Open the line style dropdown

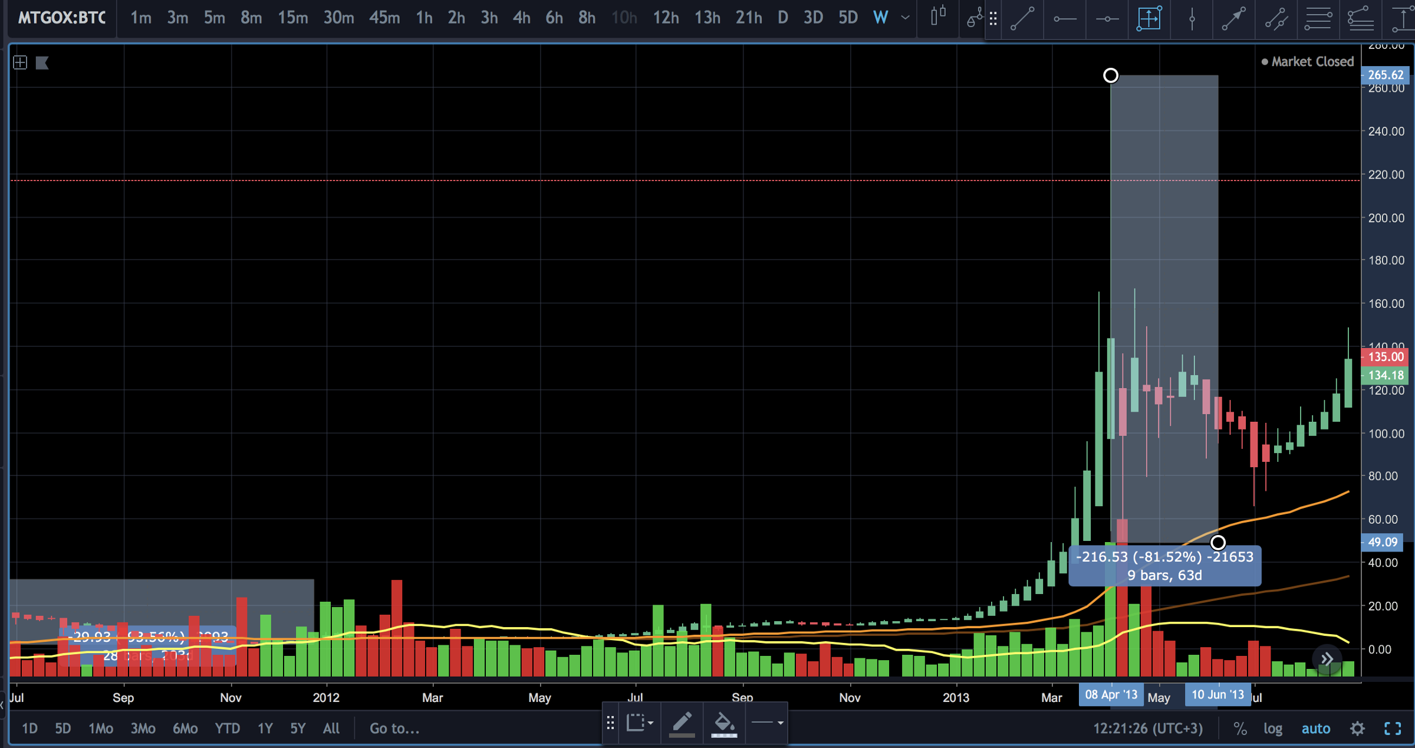click(x=767, y=723)
